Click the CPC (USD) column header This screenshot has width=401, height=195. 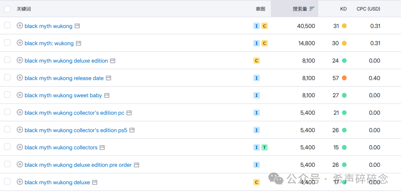tap(368, 9)
